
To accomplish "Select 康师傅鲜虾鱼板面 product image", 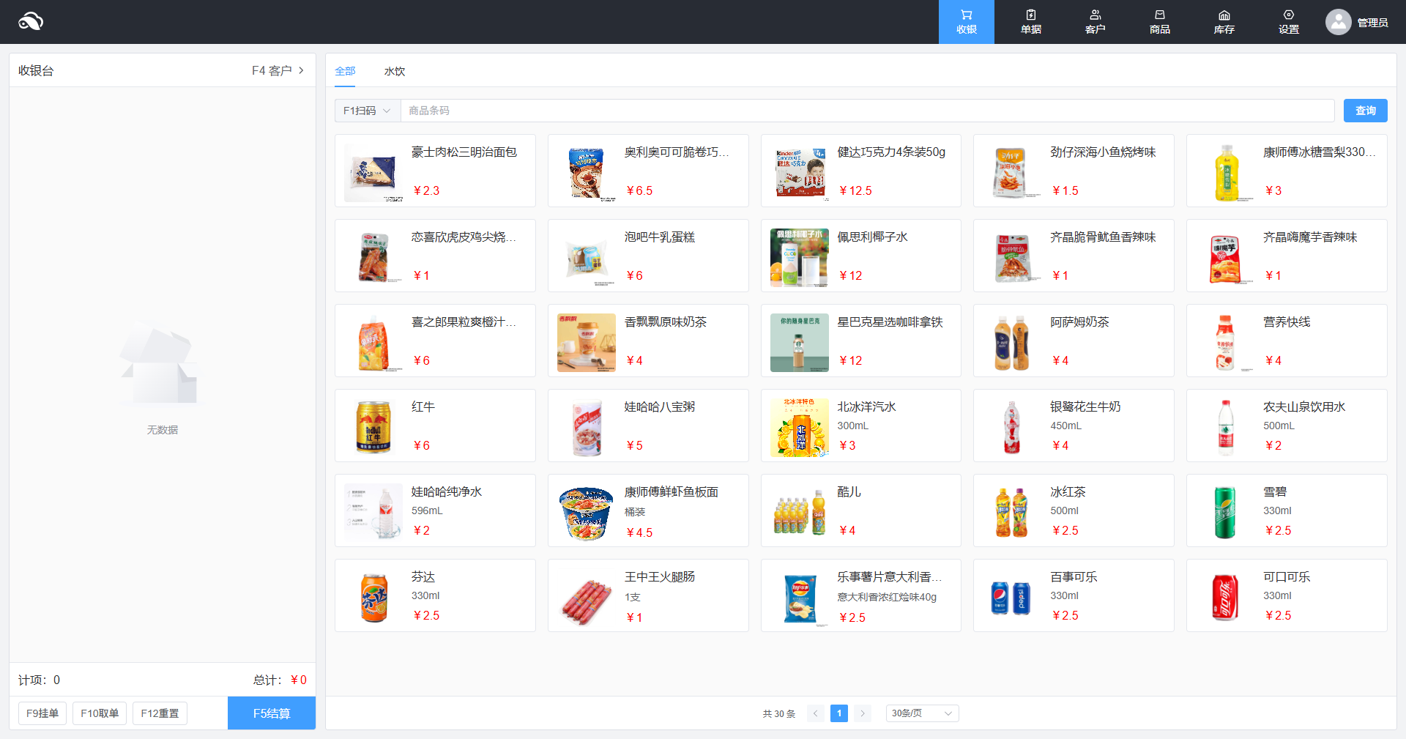I will (587, 513).
